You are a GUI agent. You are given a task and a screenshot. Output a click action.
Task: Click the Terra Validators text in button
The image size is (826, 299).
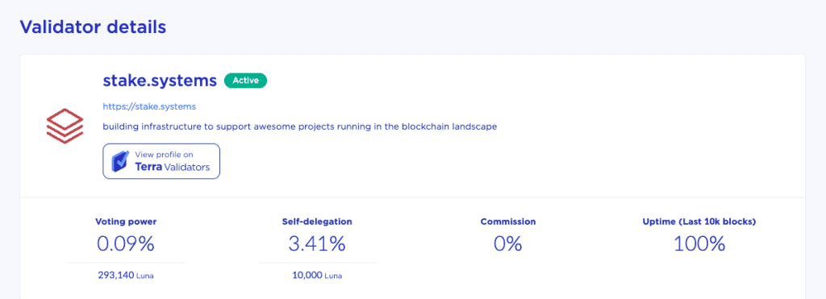(x=173, y=168)
